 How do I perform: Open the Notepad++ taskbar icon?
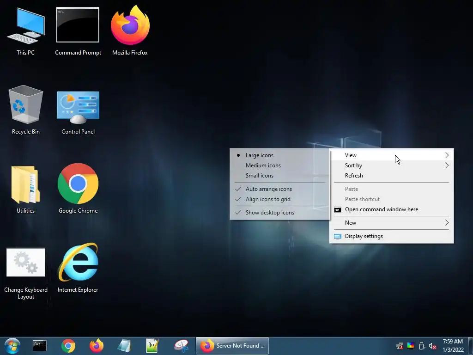click(152, 346)
